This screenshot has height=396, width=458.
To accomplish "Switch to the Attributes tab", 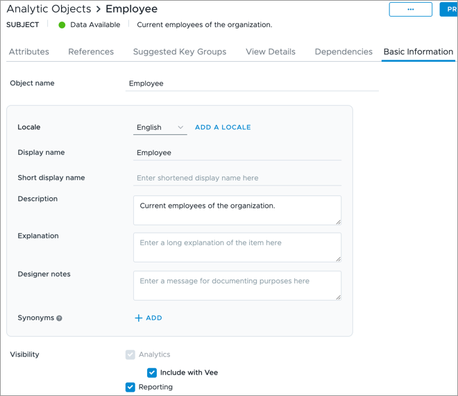I will point(28,52).
